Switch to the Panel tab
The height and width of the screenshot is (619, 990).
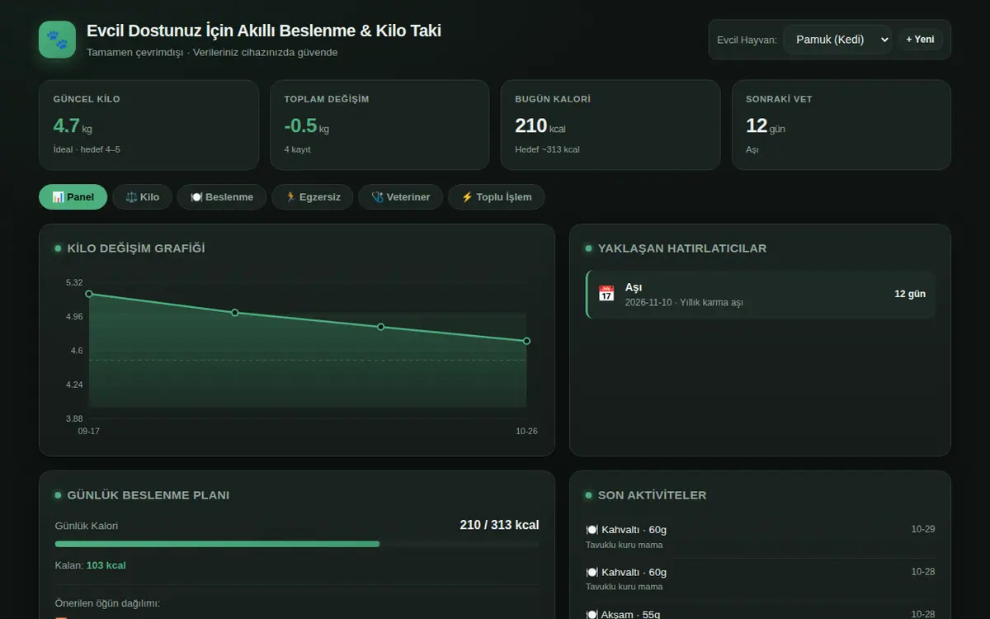coord(73,197)
